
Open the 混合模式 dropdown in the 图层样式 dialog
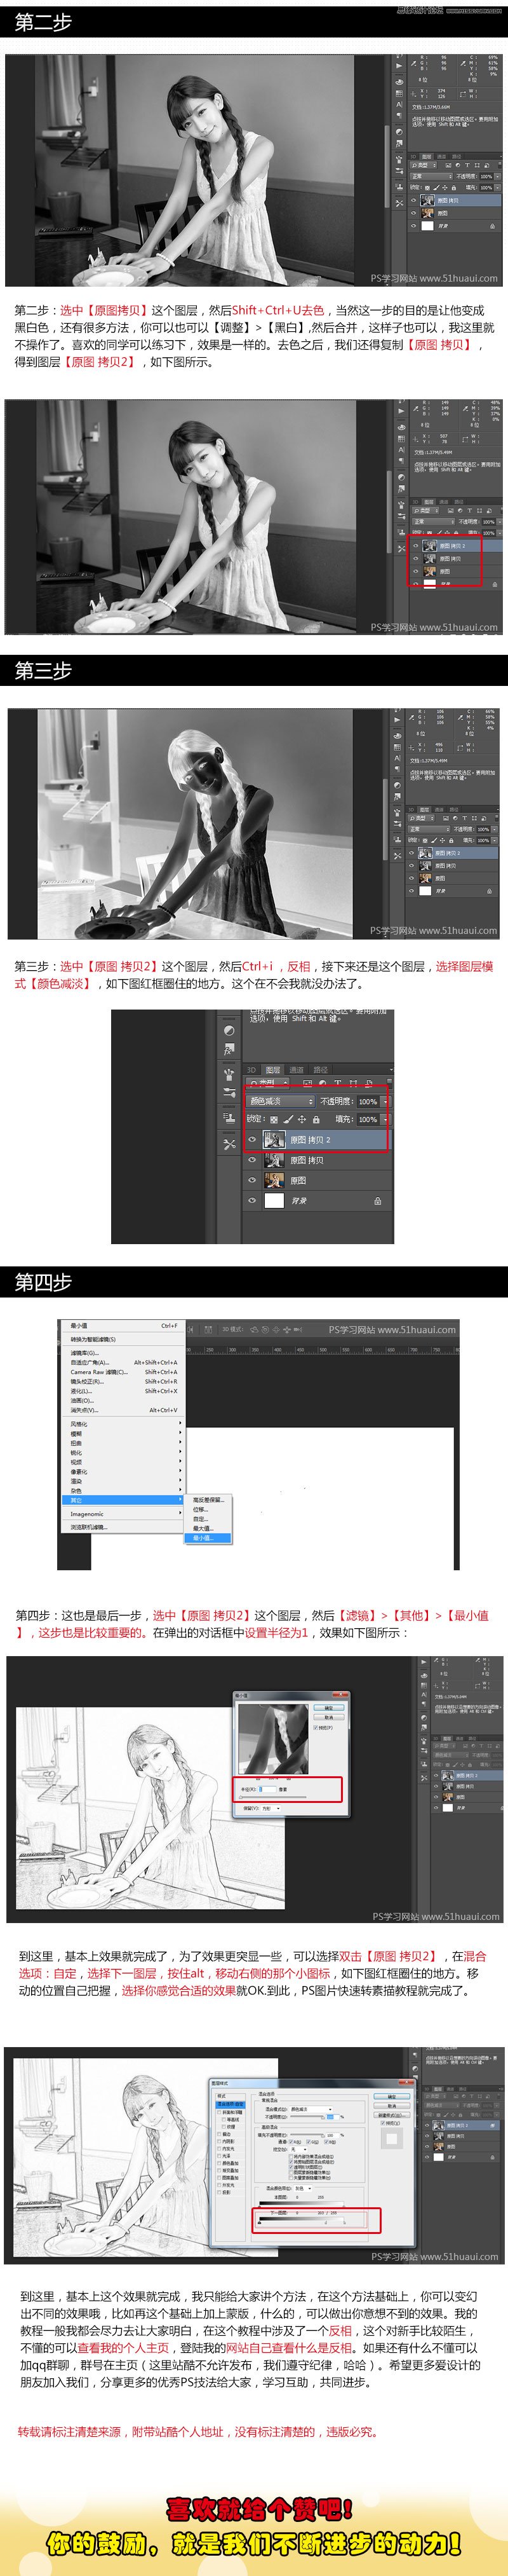click(x=311, y=2109)
